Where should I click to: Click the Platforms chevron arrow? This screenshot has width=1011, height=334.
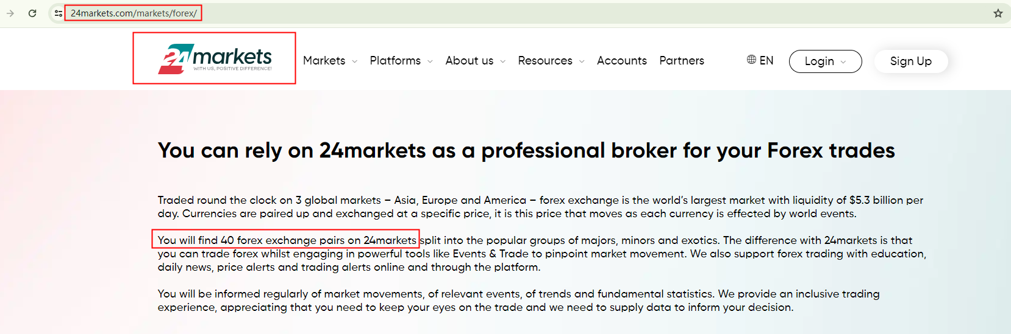pyautogui.click(x=430, y=61)
